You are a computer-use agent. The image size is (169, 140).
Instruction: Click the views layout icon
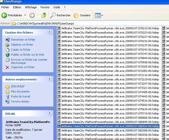(x=98, y=15)
